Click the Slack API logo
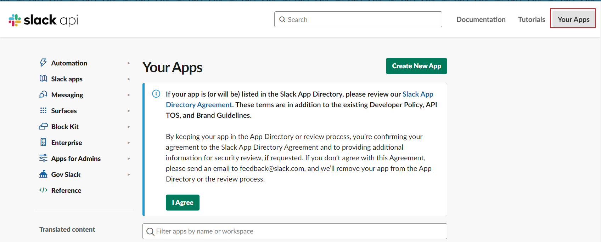 pos(43,20)
